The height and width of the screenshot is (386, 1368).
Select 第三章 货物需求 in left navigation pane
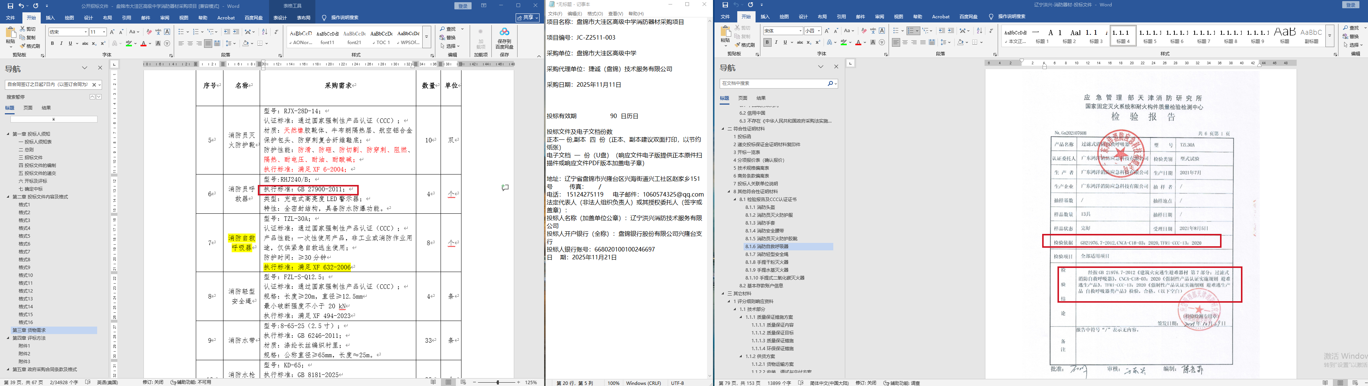coord(54,330)
